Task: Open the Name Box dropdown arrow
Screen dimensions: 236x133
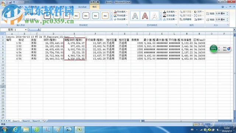Action: [x=26, y=30]
